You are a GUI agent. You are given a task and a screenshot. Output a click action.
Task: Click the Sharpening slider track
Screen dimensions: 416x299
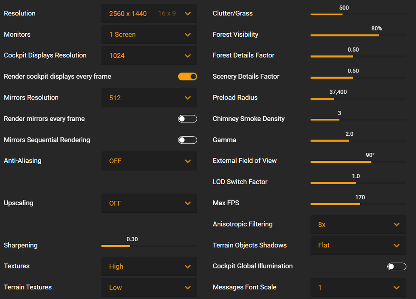coord(130,246)
